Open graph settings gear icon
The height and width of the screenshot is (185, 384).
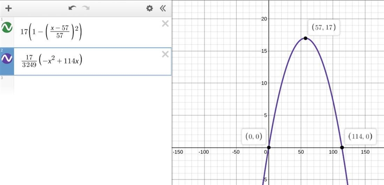click(150, 9)
